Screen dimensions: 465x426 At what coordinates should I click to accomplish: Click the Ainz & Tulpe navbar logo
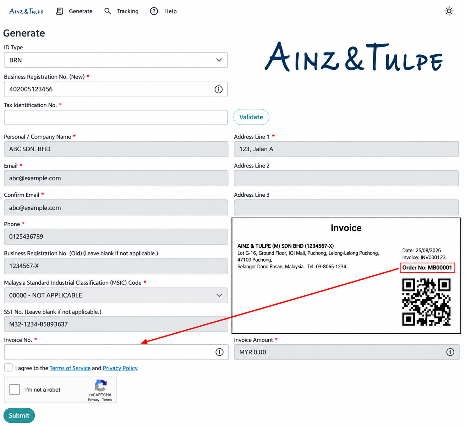pos(26,11)
